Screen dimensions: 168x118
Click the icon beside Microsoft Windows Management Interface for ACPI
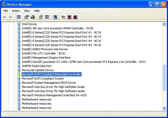point(19,95)
